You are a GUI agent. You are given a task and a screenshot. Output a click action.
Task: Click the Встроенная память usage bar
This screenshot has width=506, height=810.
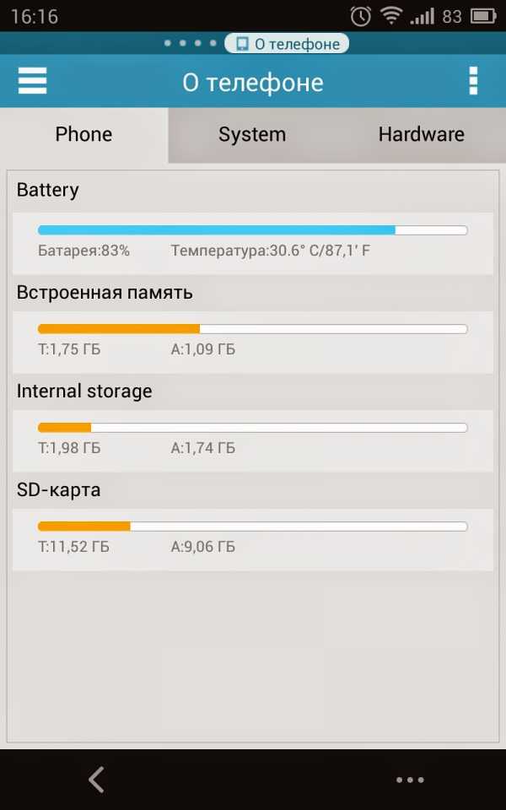coord(252,329)
